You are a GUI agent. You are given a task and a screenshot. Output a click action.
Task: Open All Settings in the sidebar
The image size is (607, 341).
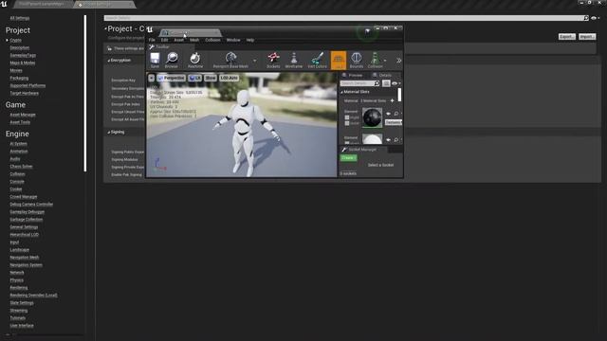20,18
